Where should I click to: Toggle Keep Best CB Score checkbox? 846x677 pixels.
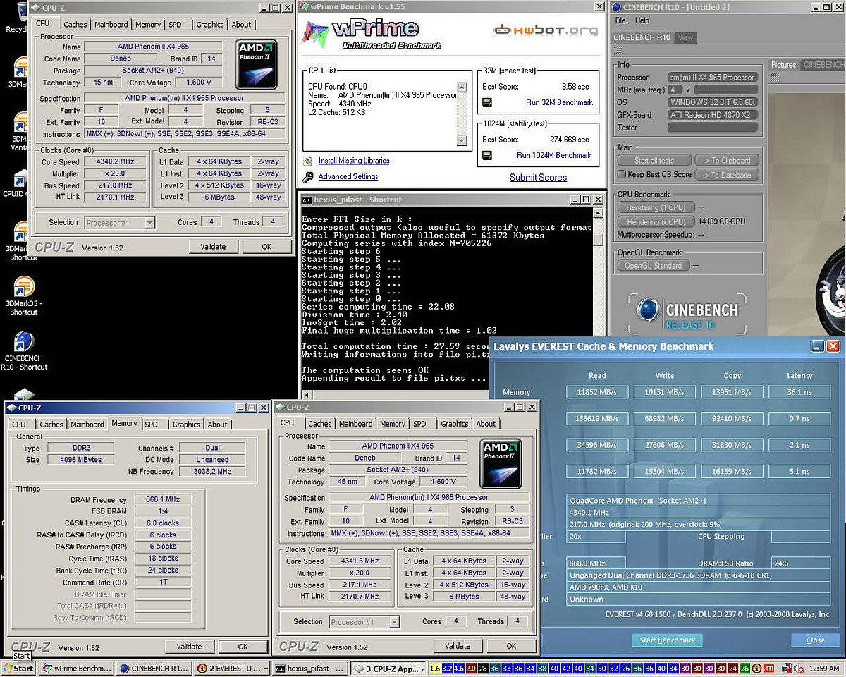pyautogui.click(x=621, y=174)
